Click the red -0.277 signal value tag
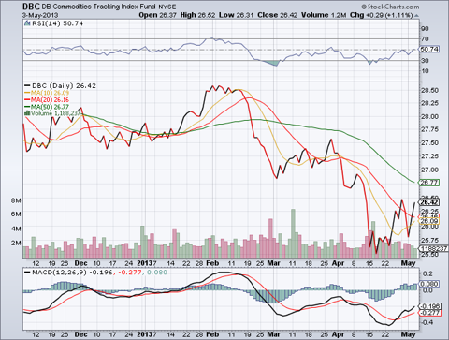The height and width of the screenshot is (340, 449). pyautogui.click(x=429, y=313)
